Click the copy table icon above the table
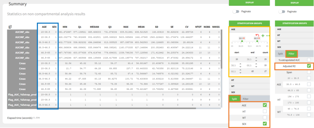314x128 pixels. [x=10, y=27]
